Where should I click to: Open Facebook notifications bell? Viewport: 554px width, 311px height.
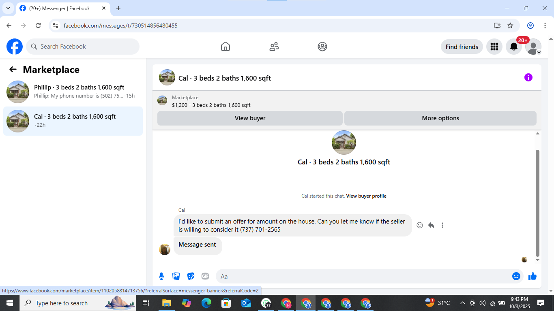514,47
